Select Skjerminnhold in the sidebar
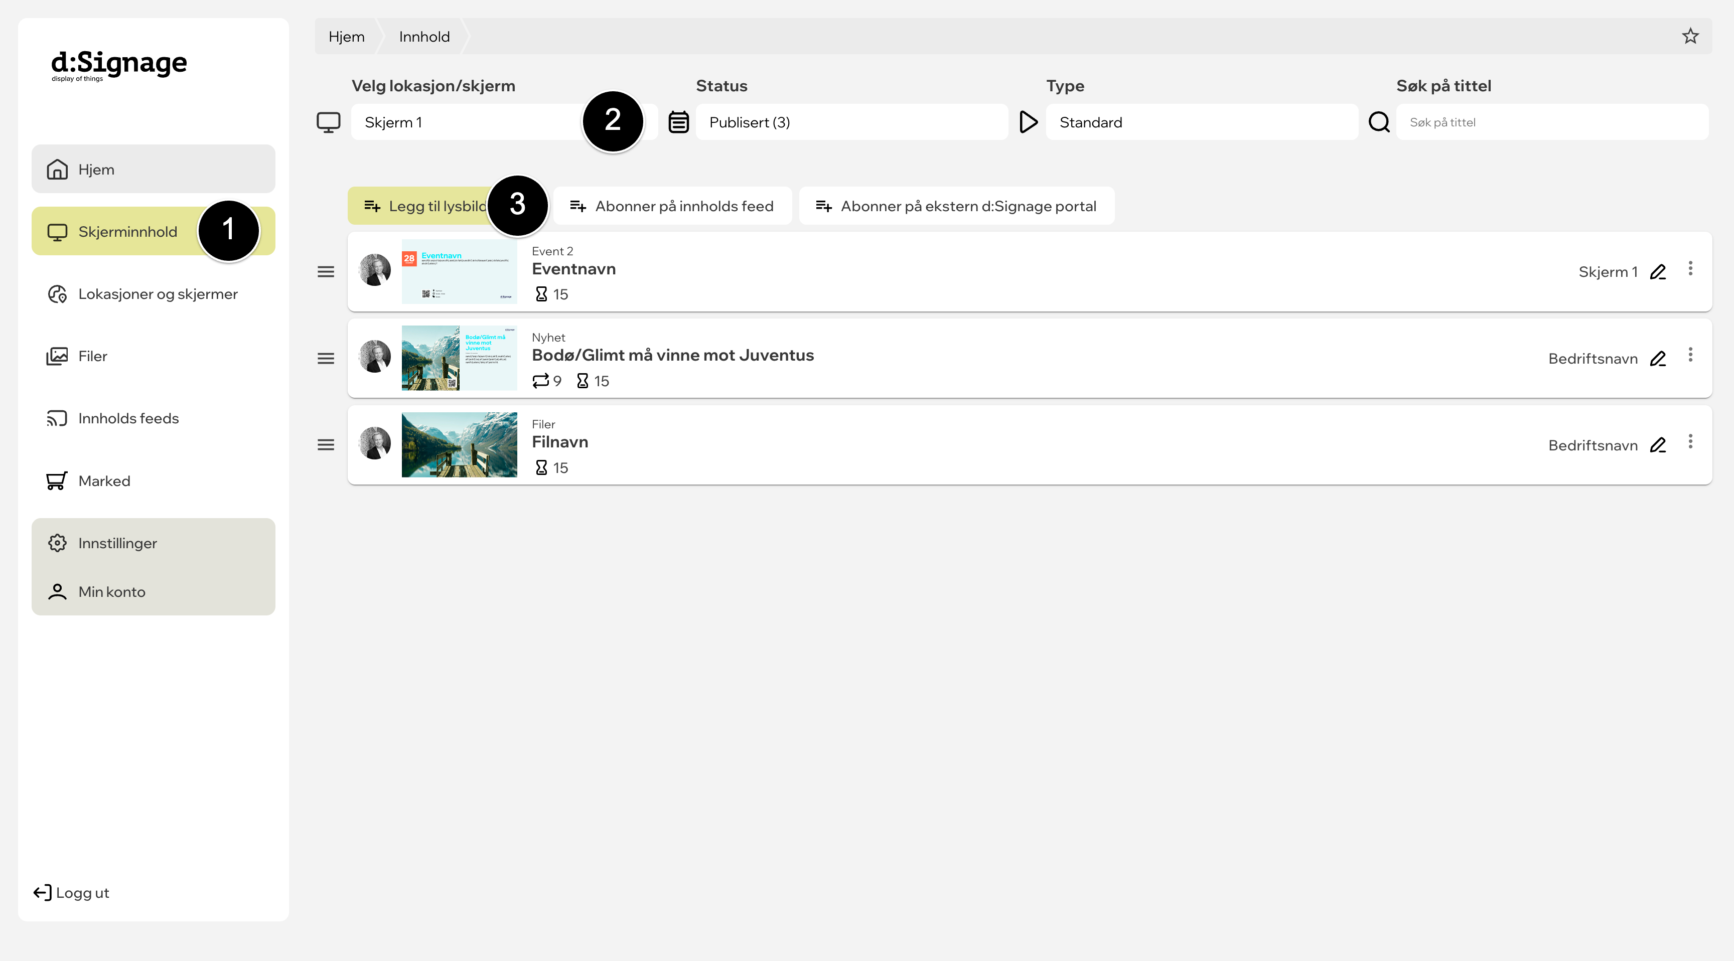 pyautogui.click(x=154, y=232)
